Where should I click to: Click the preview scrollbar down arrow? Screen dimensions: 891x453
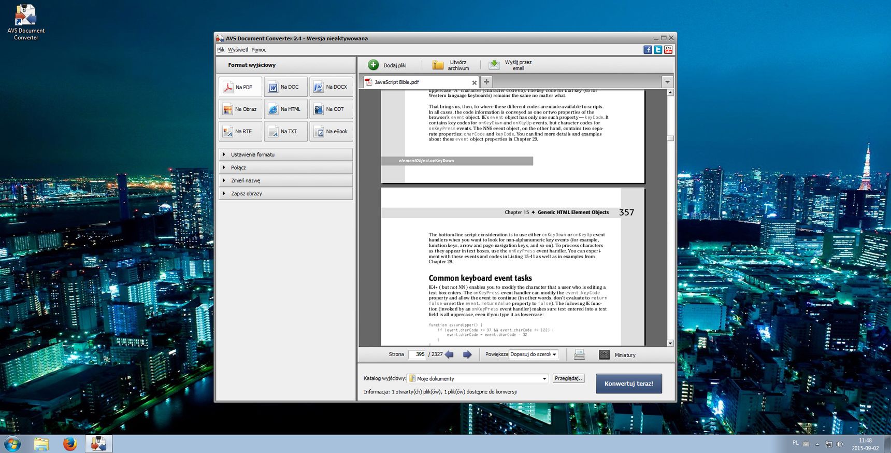(670, 343)
